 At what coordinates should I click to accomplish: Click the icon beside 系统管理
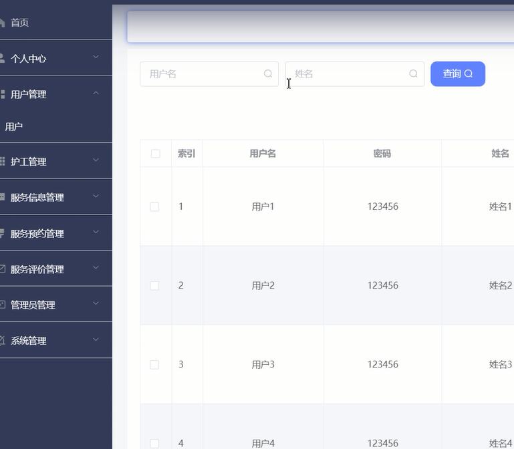2,341
